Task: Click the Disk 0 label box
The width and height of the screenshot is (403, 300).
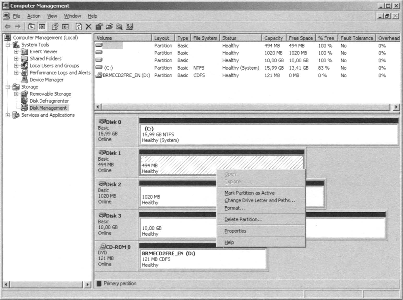Action: coord(116,131)
